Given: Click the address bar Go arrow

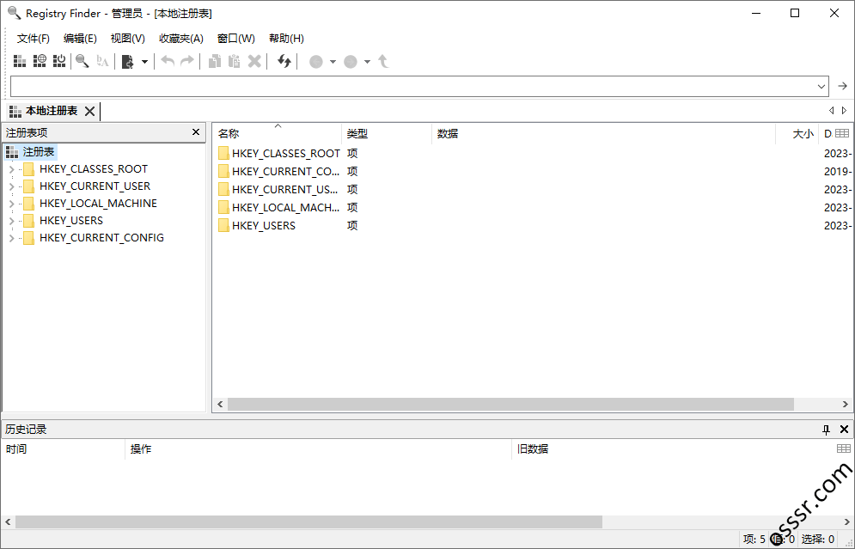Looking at the screenshot, I should (x=842, y=86).
